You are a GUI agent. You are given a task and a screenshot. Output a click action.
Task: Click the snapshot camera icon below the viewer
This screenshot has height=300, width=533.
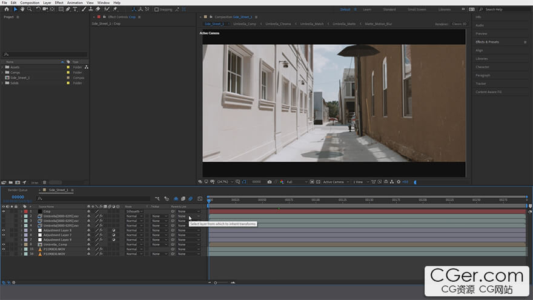[270, 182]
